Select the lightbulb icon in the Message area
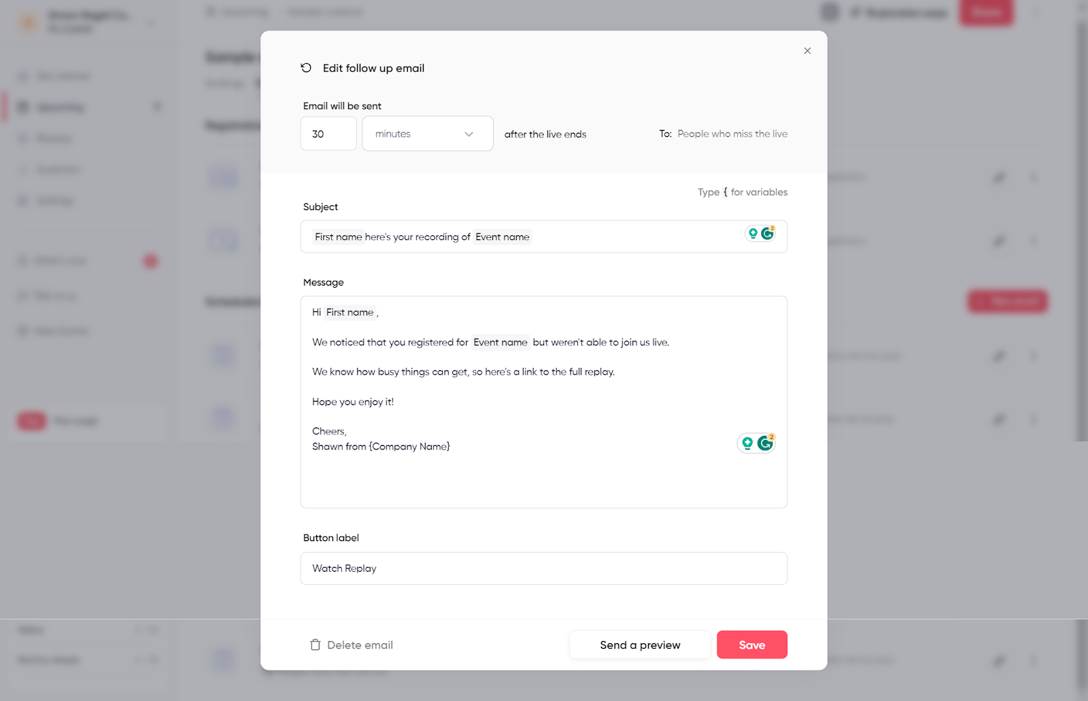This screenshot has height=701, width=1088. coord(748,443)
